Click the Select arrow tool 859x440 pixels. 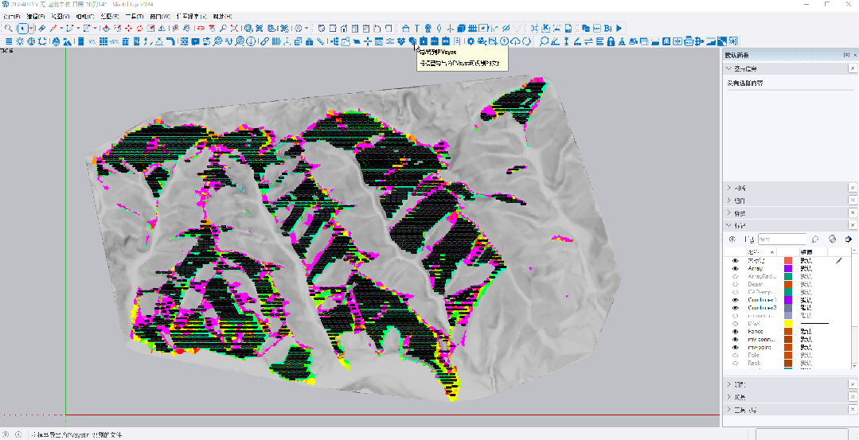(x=22, y=29)
